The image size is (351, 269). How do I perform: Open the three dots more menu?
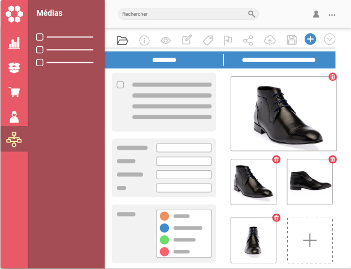332,15
